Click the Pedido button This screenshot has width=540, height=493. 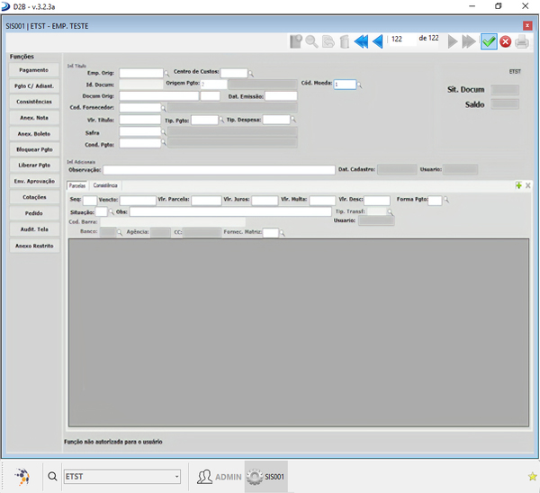click(34, 213)
